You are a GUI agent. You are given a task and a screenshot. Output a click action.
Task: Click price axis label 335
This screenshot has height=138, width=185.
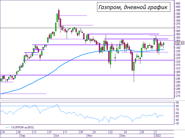[x=178, y=51]
